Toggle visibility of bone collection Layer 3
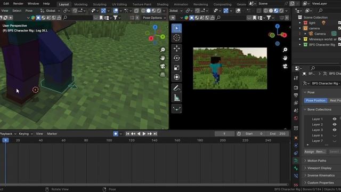The image size is (341, 192). coord(335,130)
